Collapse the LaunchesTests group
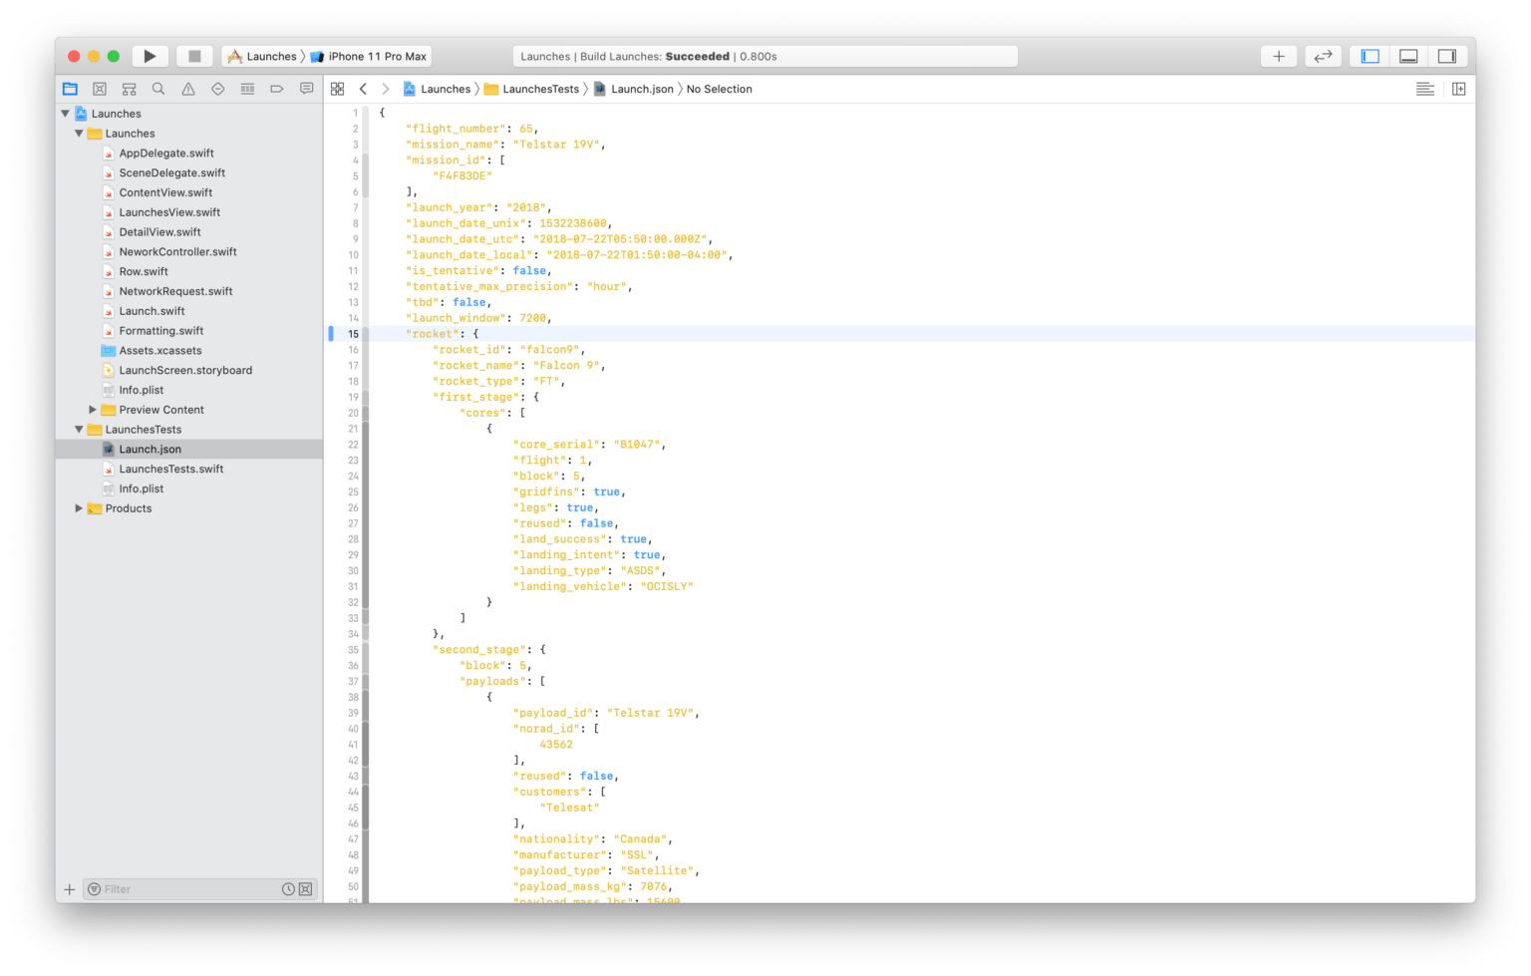The image size is (1531, 976). pos(79,429)
